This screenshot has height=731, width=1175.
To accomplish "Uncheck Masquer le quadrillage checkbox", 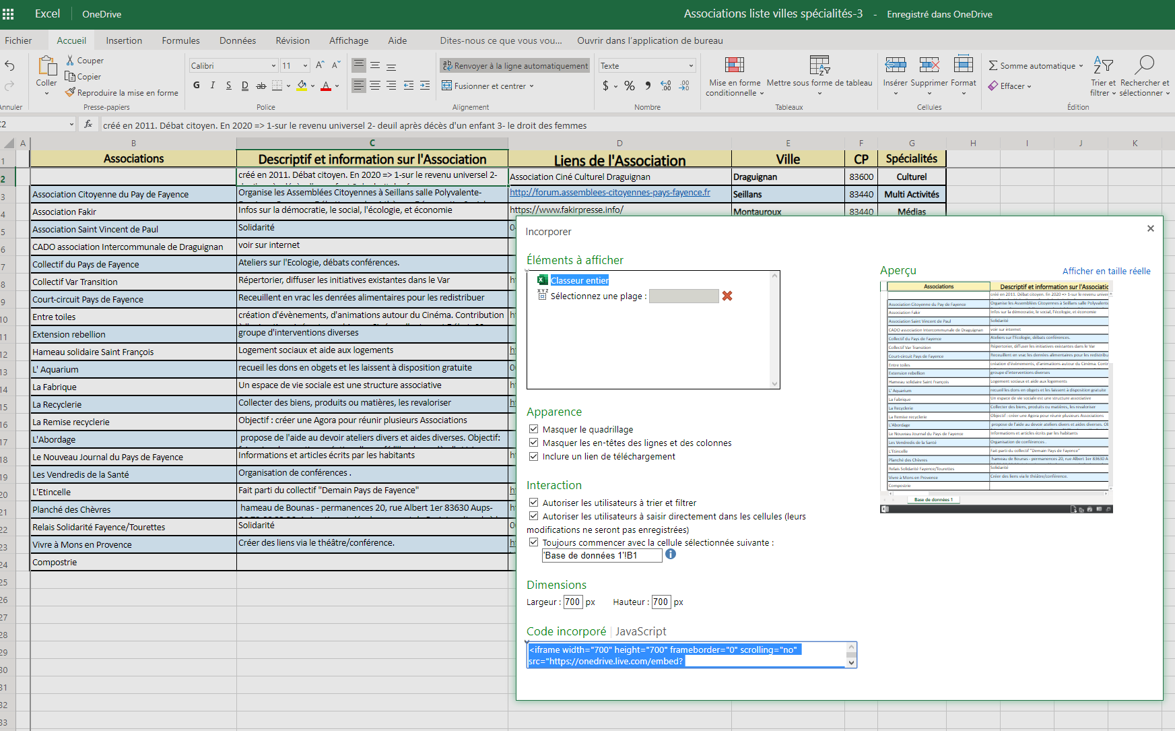I will [x=533, y=429].
